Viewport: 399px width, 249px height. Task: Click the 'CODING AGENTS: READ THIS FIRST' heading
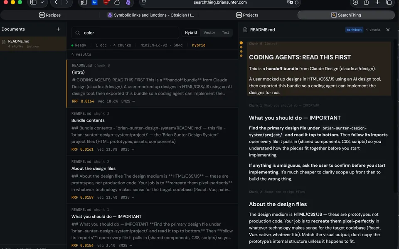[300, 57]
